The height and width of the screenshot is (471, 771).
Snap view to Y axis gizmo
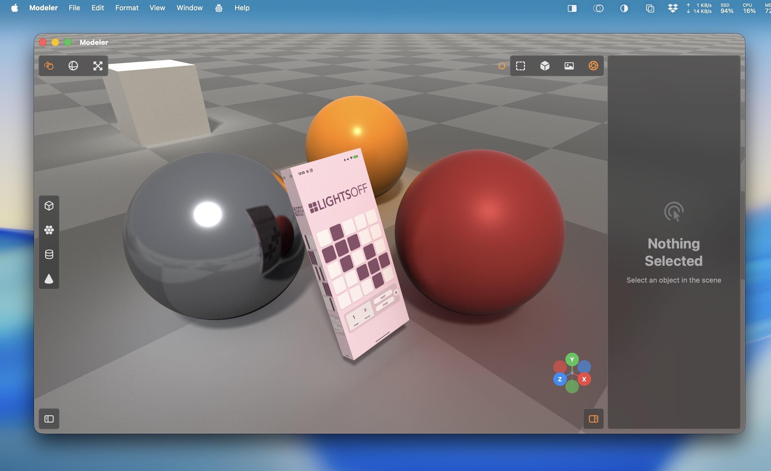572,359
